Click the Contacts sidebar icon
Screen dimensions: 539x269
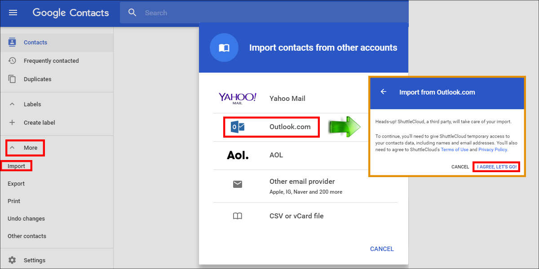click(x=12, y=42)
